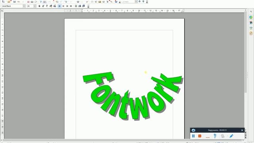Screen dimensions: 254x143
Task: Open the sidebar Properties panel icon
Action: pyautogui.click(x=251, y=17)
